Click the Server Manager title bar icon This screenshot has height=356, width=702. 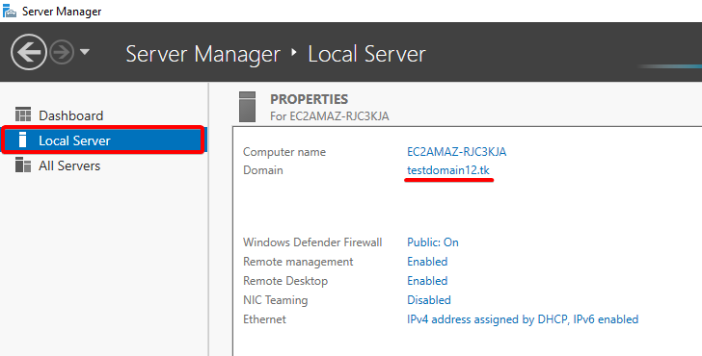[x=10, y=11]
